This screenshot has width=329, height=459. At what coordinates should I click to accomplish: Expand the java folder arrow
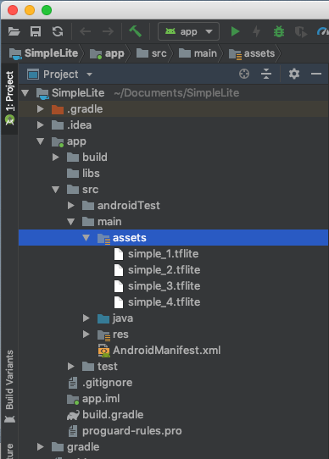tap(86, 318)
